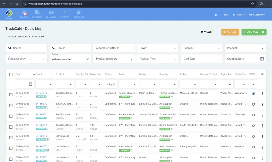Check the box for deal 241857TC

pyautogui.click(x=11, y=159)
